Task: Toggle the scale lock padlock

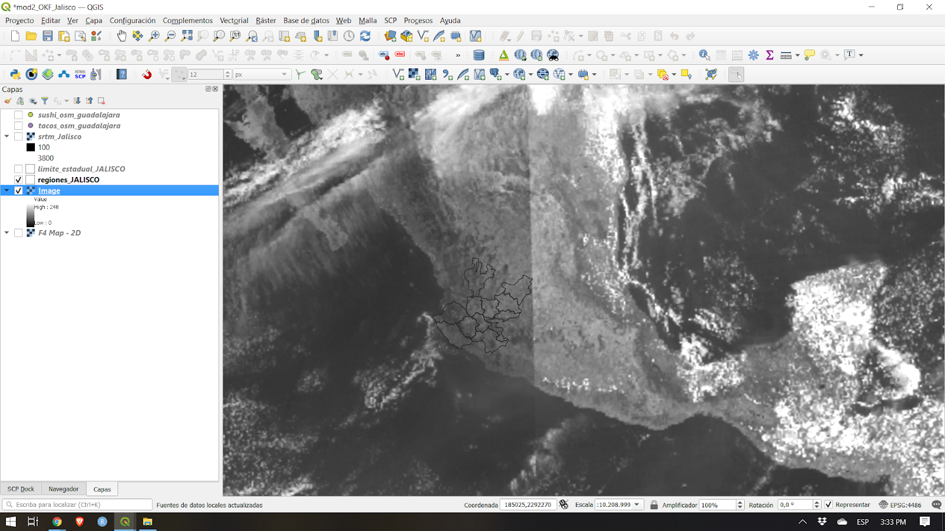Action: tap(654, 504)
